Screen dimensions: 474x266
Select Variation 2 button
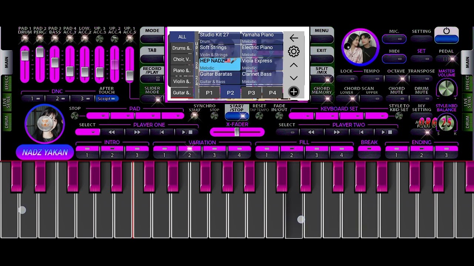click(190, 152)
